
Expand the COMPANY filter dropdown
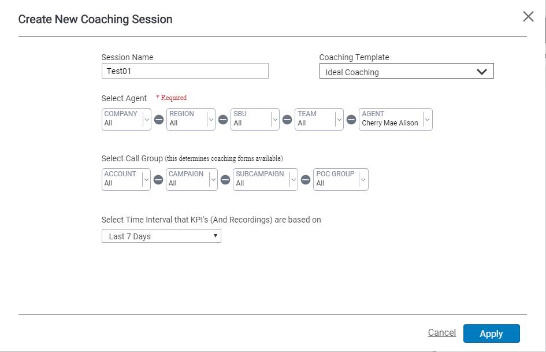(127, 119)
